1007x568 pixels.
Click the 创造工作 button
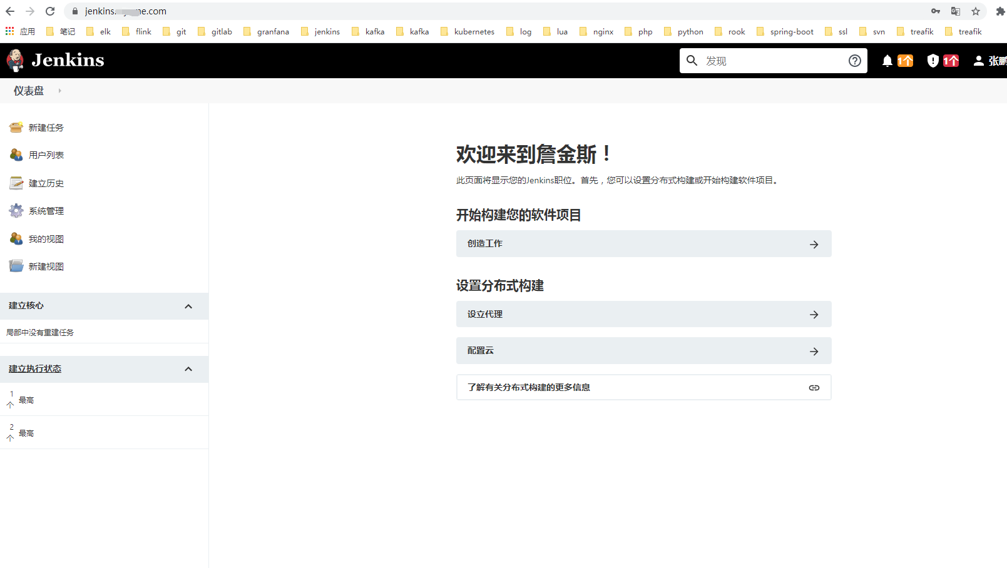point(643,244)
